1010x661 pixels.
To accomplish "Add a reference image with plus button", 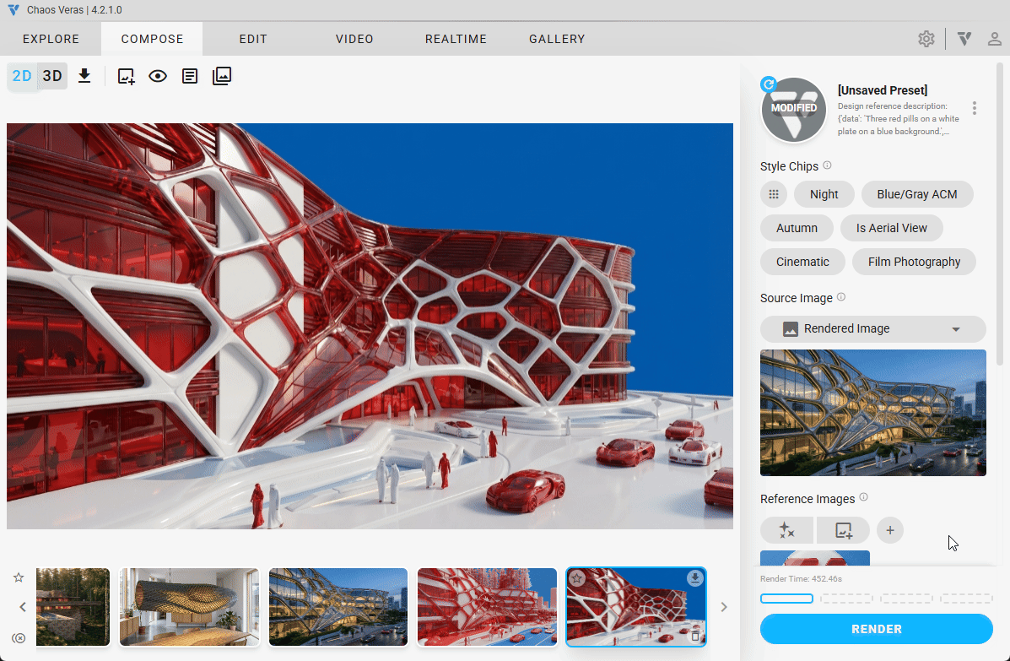I will (x=889, y=530).
